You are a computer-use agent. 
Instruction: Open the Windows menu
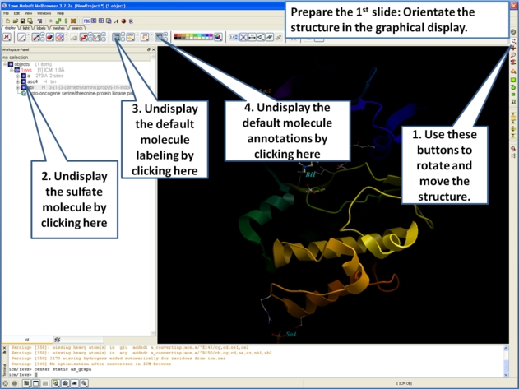(x=44, y=13)
